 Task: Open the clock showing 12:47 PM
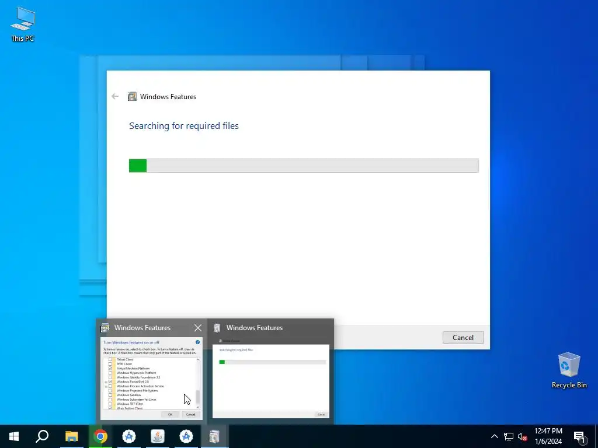[548, 436]
